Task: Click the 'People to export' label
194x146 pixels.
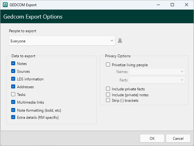Action: tap(23, 31)
